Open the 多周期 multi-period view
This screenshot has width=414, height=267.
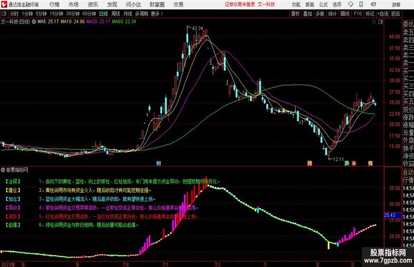pyautogui.click(x=141, y=14)
